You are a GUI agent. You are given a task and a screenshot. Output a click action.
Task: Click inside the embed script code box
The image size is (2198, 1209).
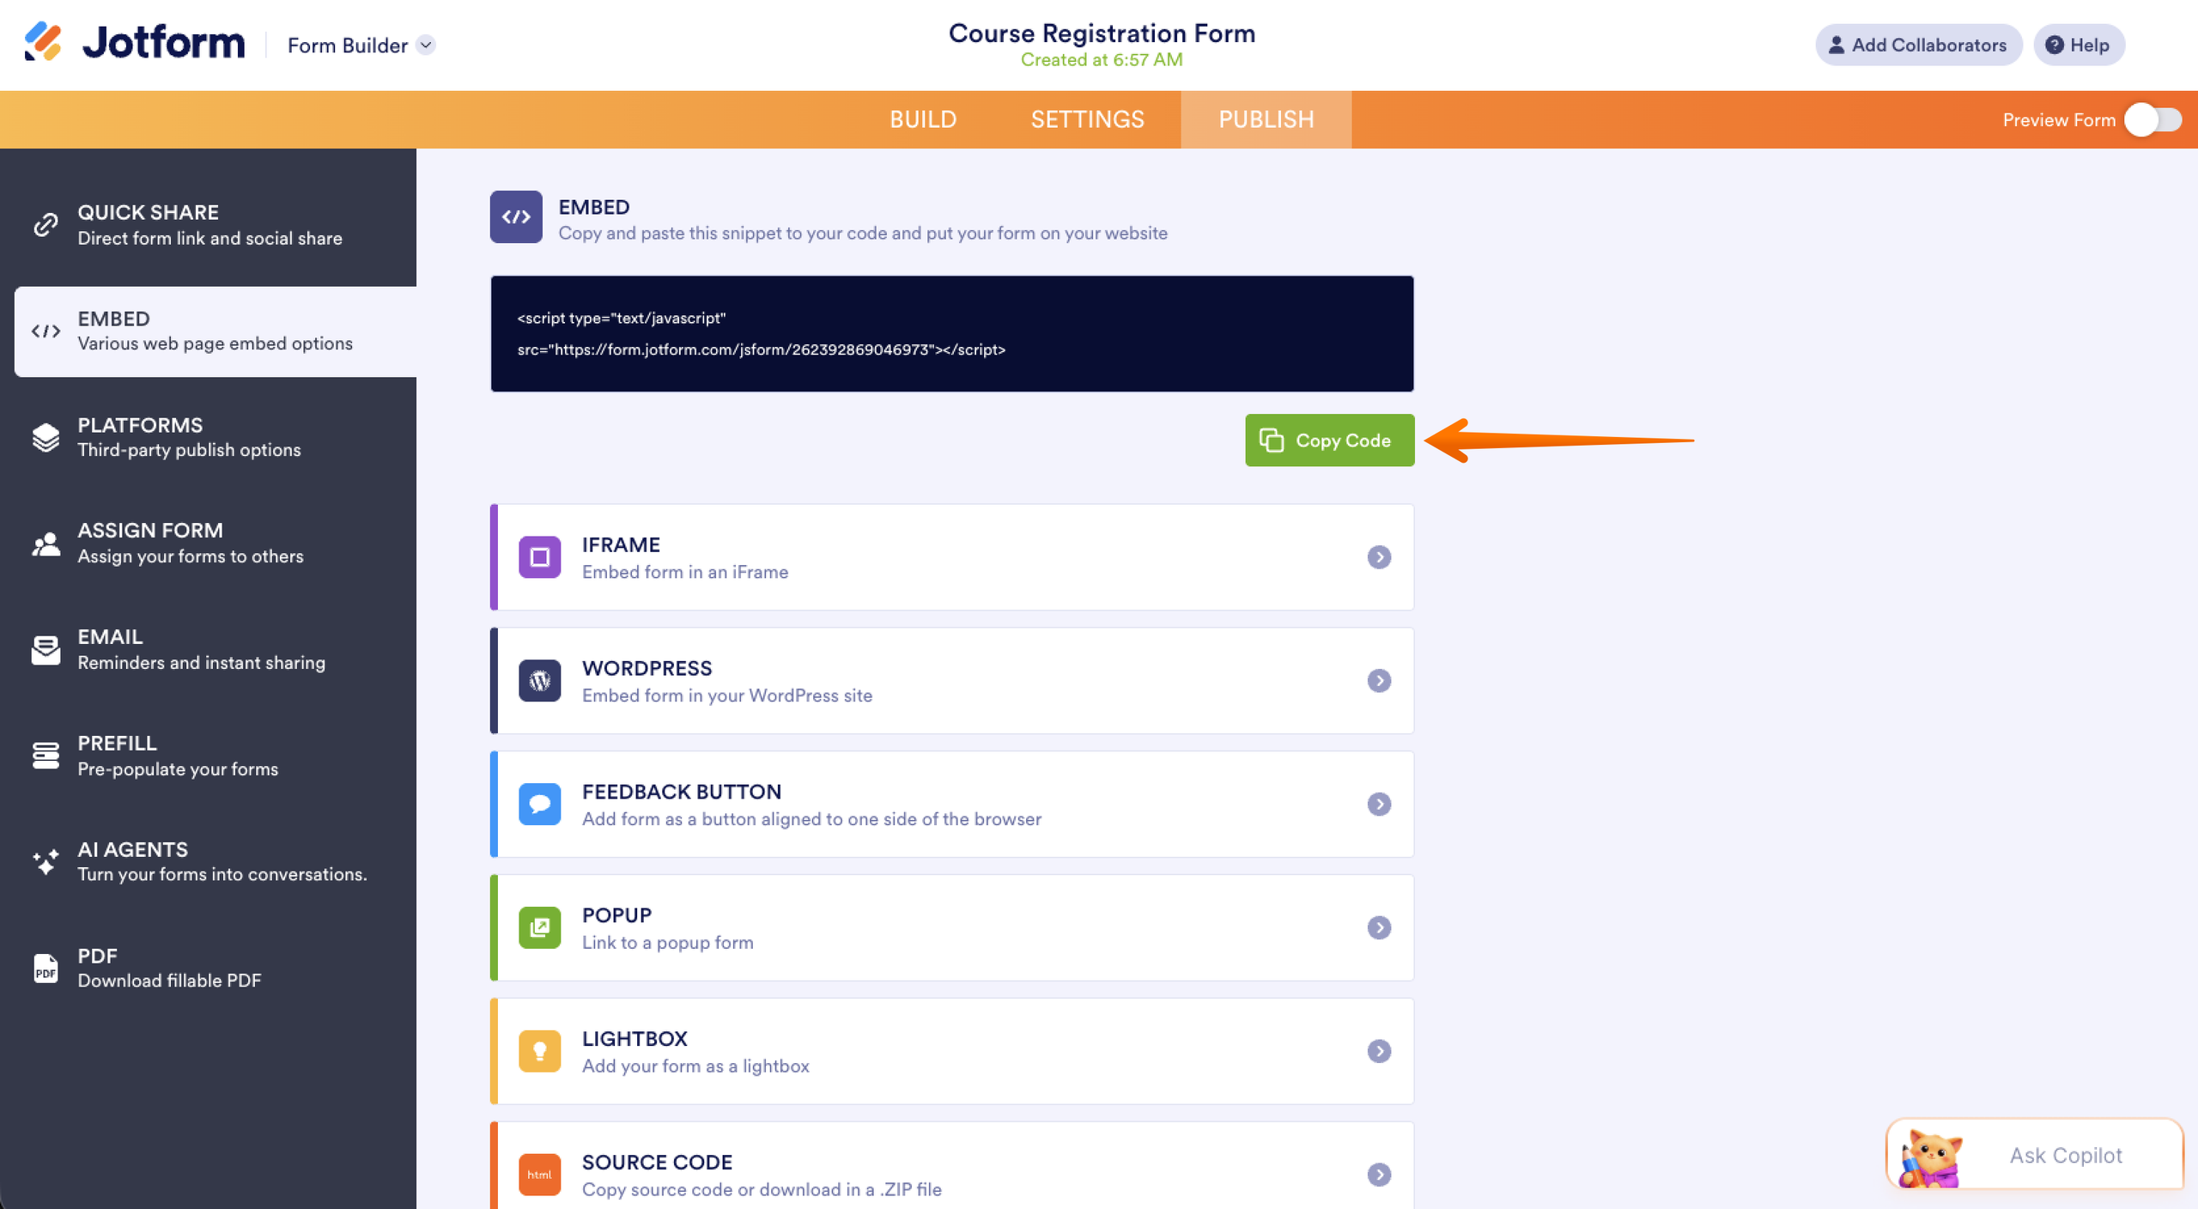point(951,334)
